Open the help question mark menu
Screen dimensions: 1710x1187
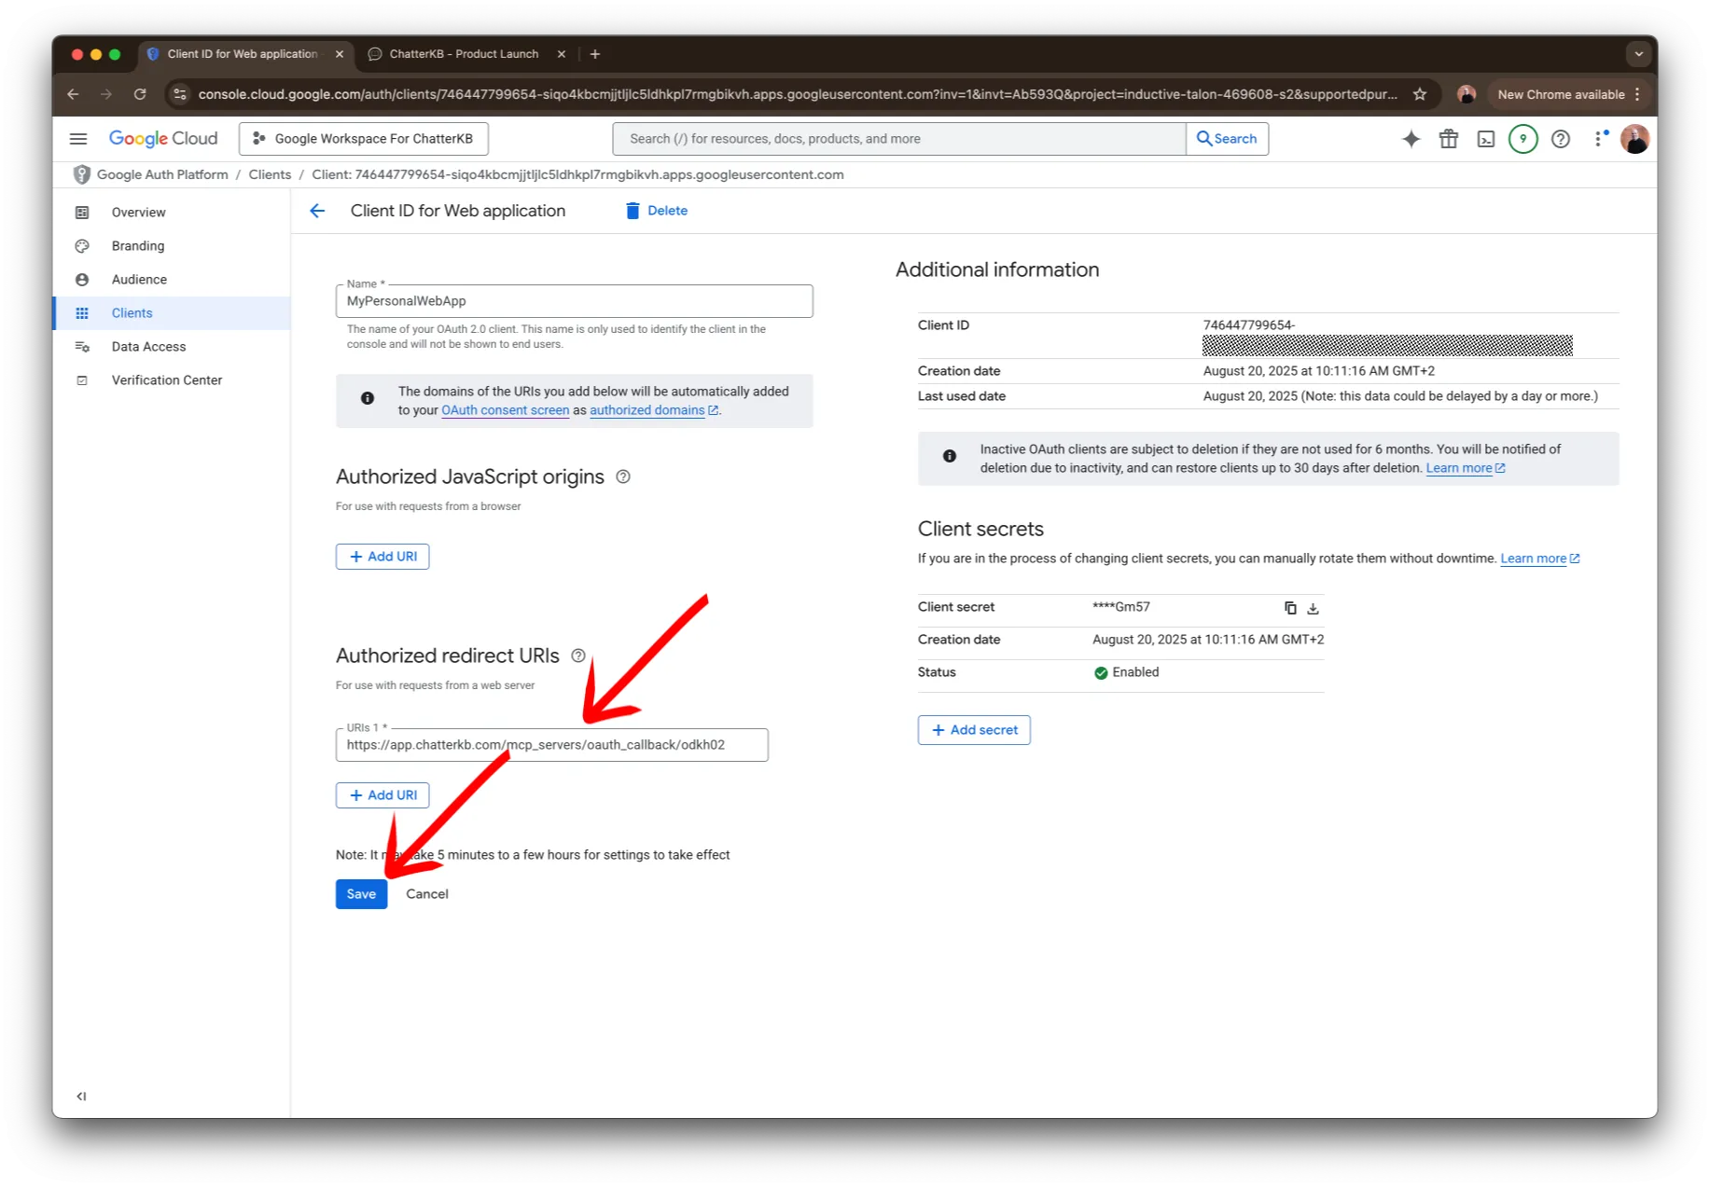1560,139
